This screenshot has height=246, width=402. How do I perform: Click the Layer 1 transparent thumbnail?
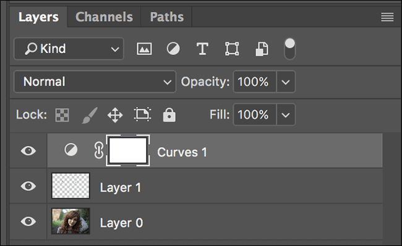point(71,186)
